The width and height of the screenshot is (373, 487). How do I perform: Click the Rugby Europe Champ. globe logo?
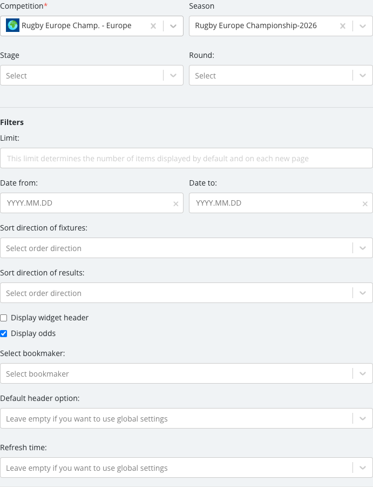click(x=13, y=25)
